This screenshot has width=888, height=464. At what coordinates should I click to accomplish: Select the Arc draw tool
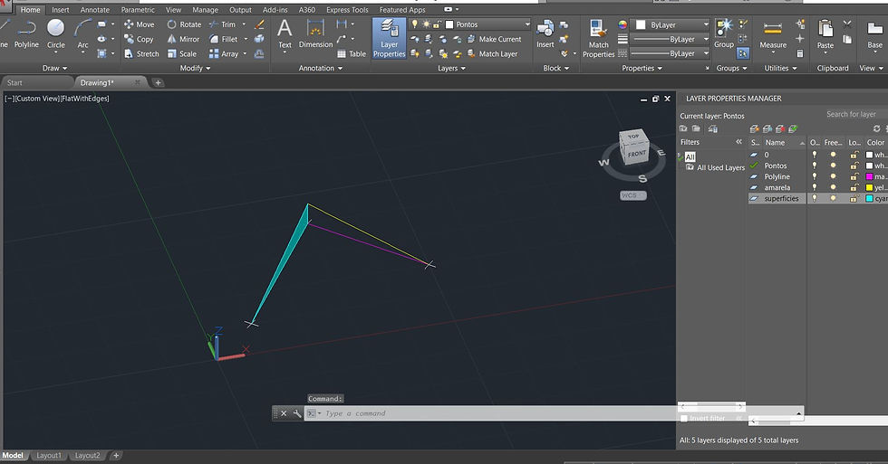[x=82, y=33]
